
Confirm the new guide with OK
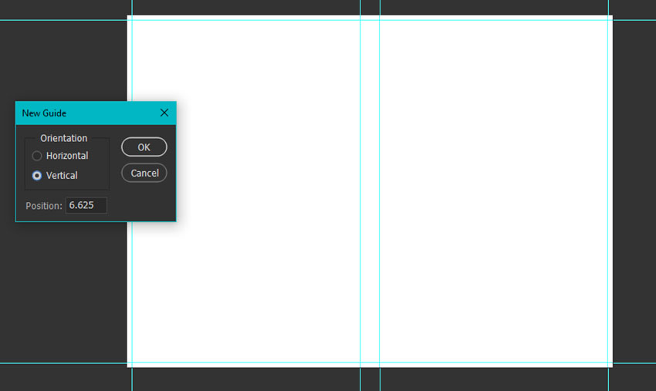point(144,147)
